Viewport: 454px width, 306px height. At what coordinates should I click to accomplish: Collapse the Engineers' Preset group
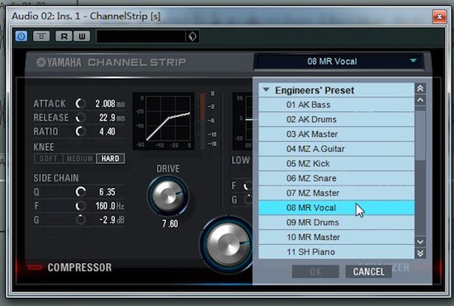pyautogui.click(x=267, y=90)
